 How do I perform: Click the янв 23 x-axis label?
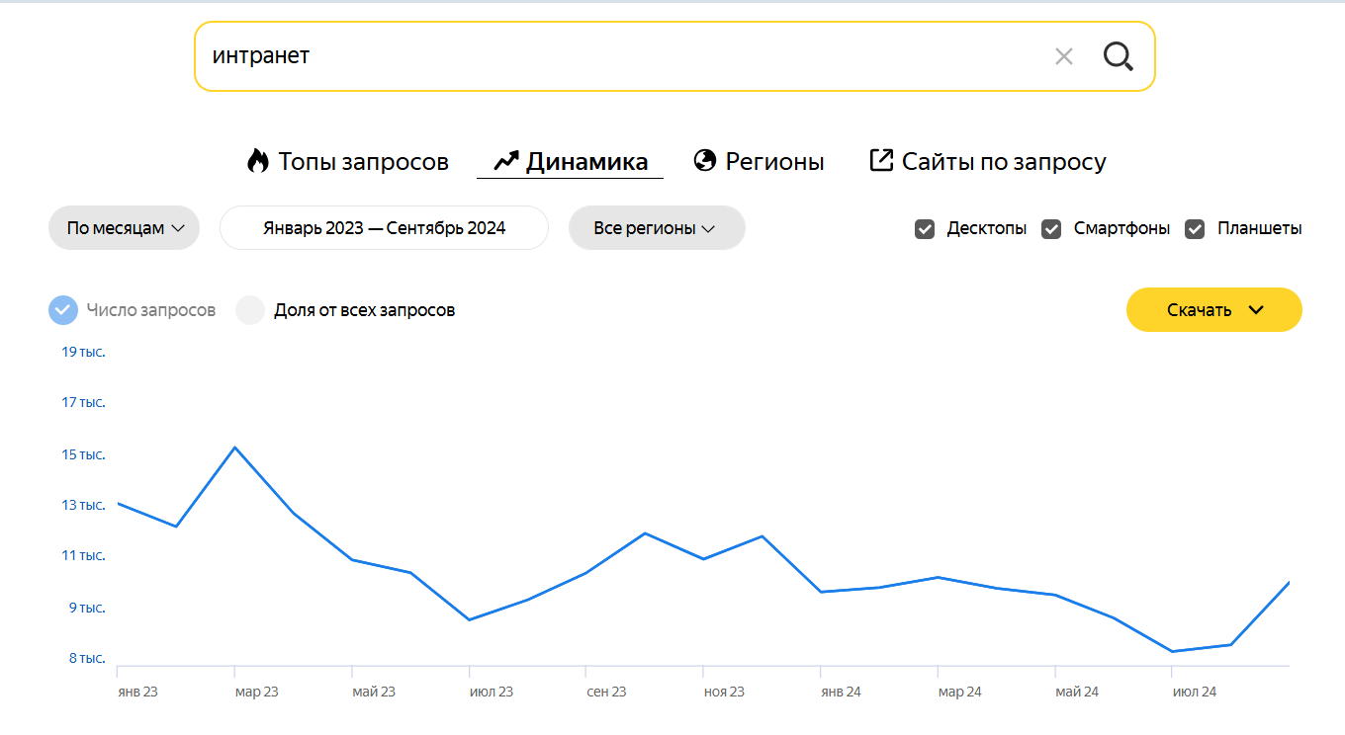point(137,692)
